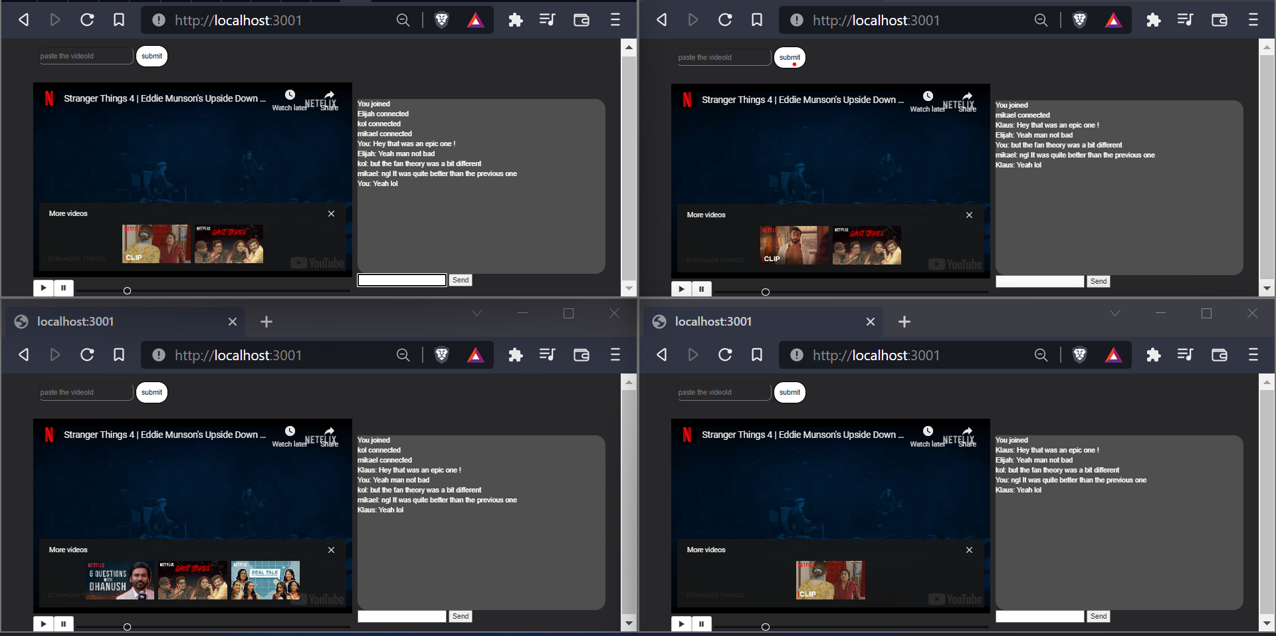Open the browser hamburger menu in top-left window
The image size is (1276, 636).
click(615, 20)
